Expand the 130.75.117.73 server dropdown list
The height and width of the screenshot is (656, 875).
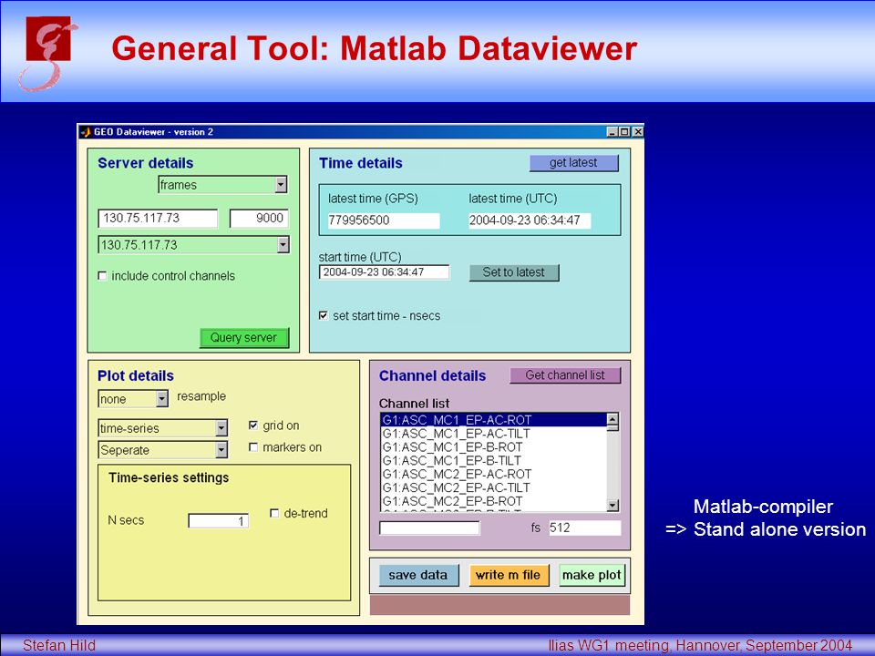193,245
